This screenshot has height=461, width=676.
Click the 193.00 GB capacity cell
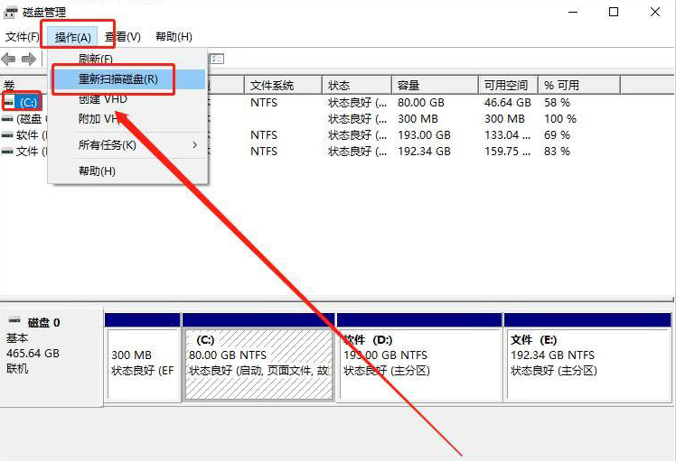(424, 135)
